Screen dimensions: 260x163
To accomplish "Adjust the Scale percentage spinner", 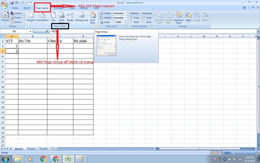I will click(x=126, y=22).
